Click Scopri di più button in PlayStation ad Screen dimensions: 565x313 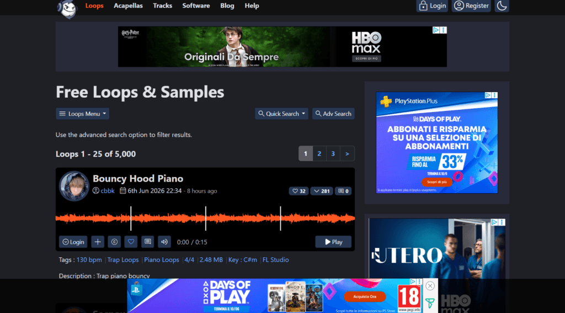[x=437, y=182]
